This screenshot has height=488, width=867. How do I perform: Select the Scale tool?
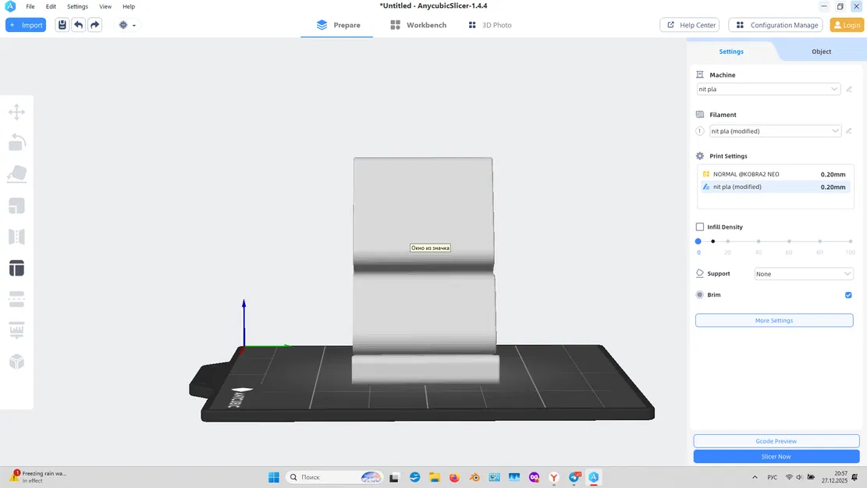[16, 206]
